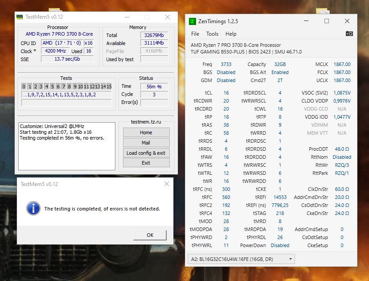369x281 pixels.
Task: Click the empty test progress bar
Action: (x=66, y=103)
